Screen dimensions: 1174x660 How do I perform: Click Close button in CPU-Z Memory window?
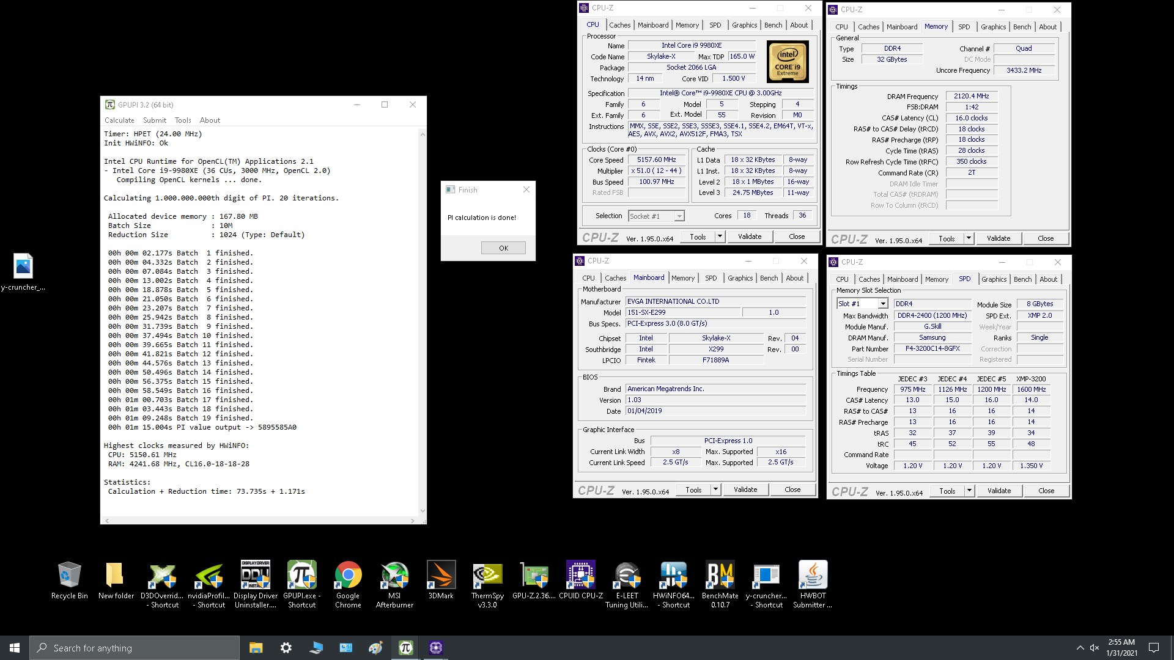tap(1046, 238)
